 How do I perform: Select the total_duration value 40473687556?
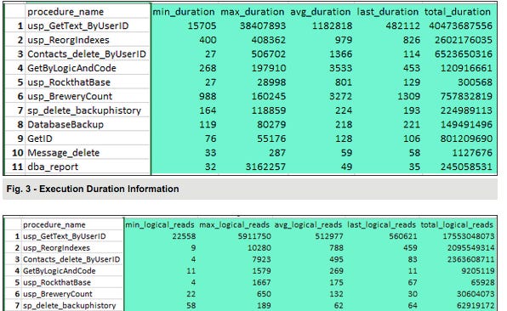pos(461,25)
